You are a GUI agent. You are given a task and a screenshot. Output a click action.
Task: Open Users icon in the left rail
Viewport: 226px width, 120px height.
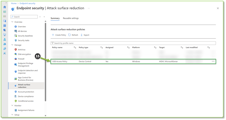tap(5, 39)
